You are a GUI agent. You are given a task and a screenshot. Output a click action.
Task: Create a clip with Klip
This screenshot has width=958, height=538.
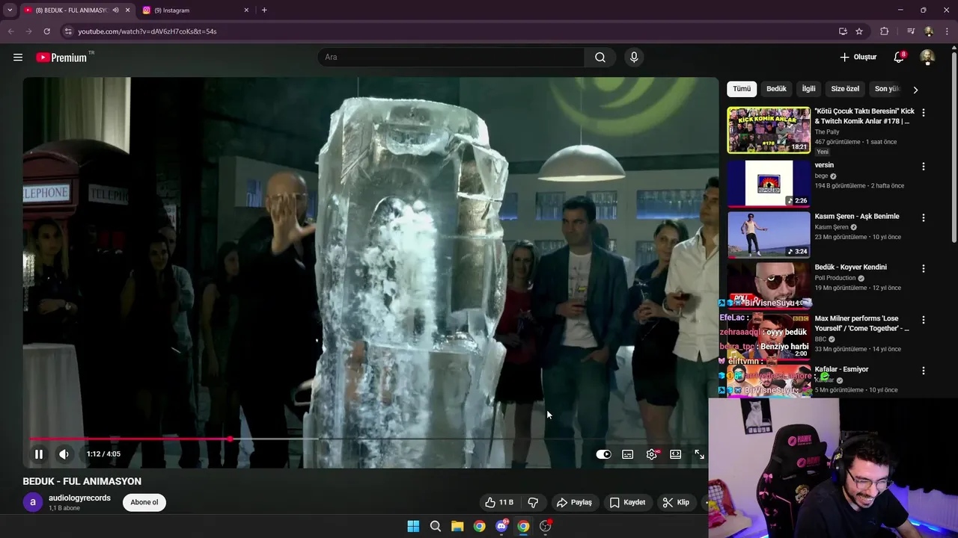[676, 502]
